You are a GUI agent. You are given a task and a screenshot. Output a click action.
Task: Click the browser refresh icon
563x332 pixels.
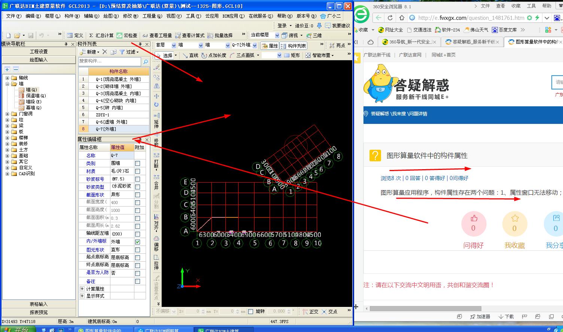click(x=390, y=18)
